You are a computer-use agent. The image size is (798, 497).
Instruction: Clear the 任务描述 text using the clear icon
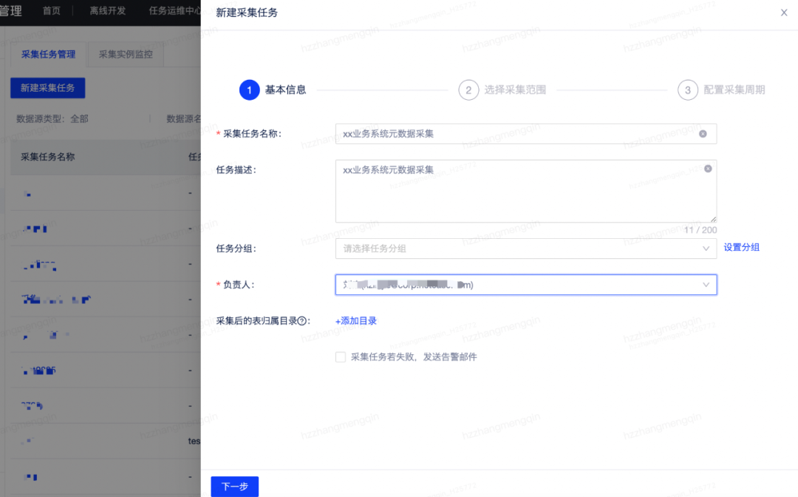tap(707, 168)
